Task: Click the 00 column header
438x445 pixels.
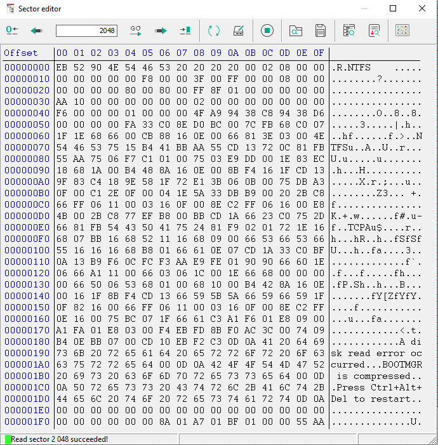Action: pyautogui.click(x=62, y=53)
